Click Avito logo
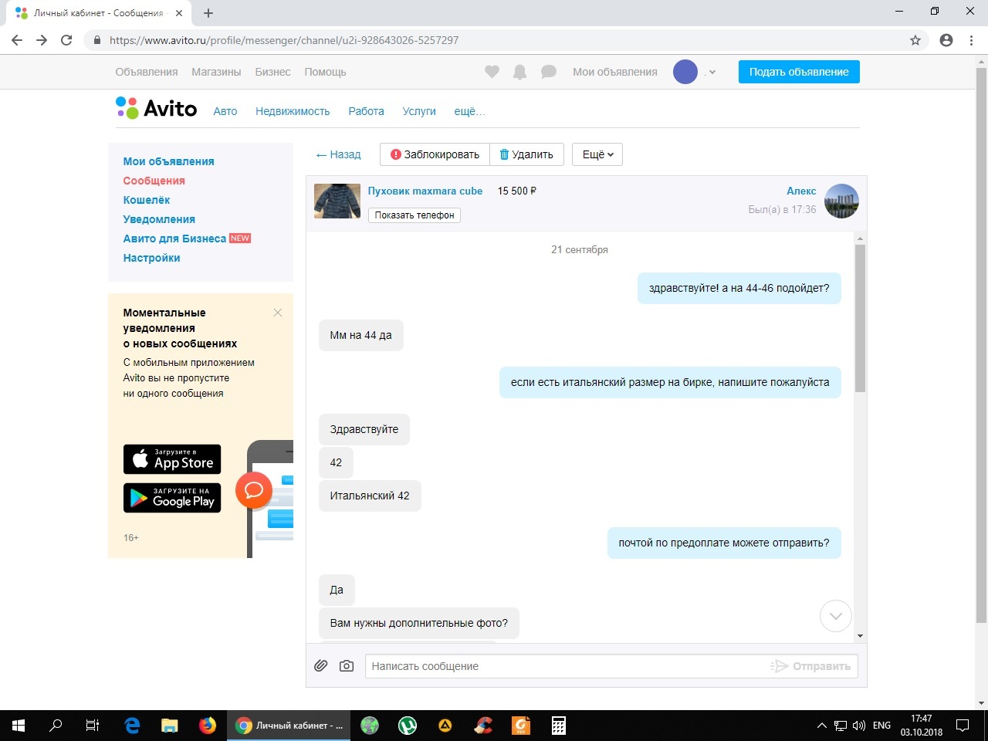 click(x=157, y=108)
